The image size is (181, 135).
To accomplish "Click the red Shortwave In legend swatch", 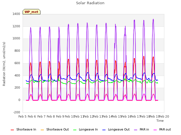I will [12, 130].
